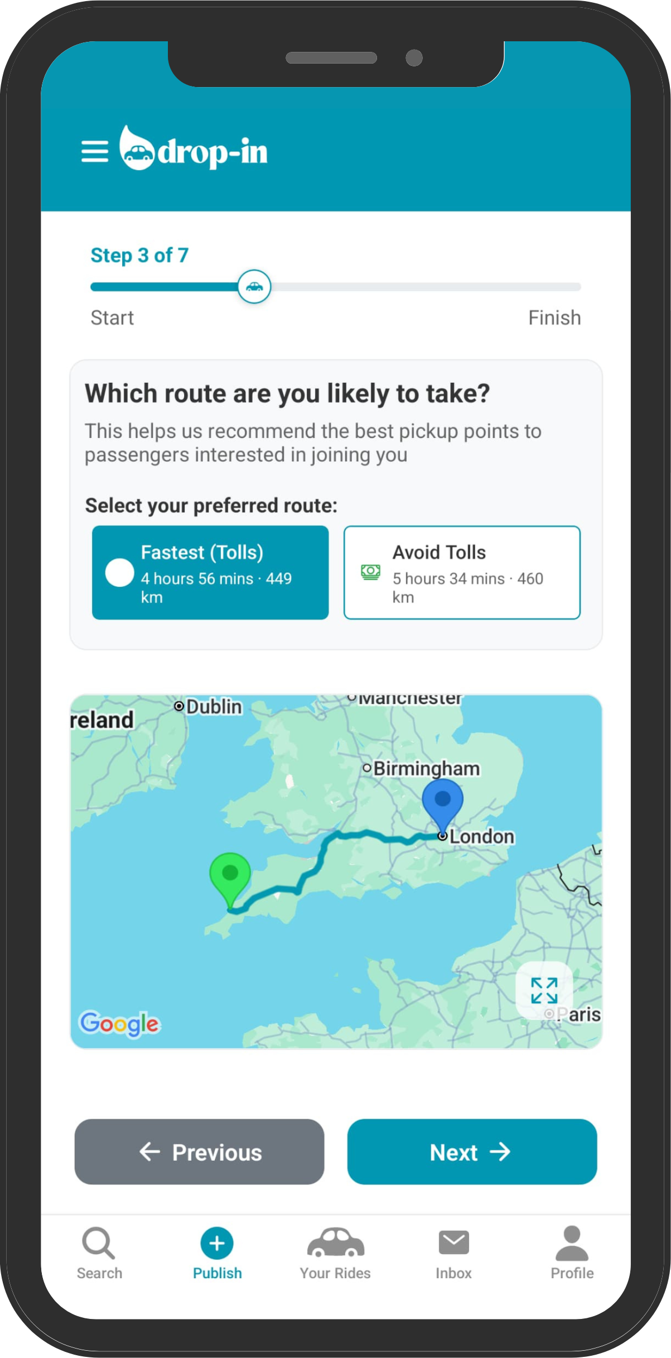Go back with the Previous button

pos(199,1152)
